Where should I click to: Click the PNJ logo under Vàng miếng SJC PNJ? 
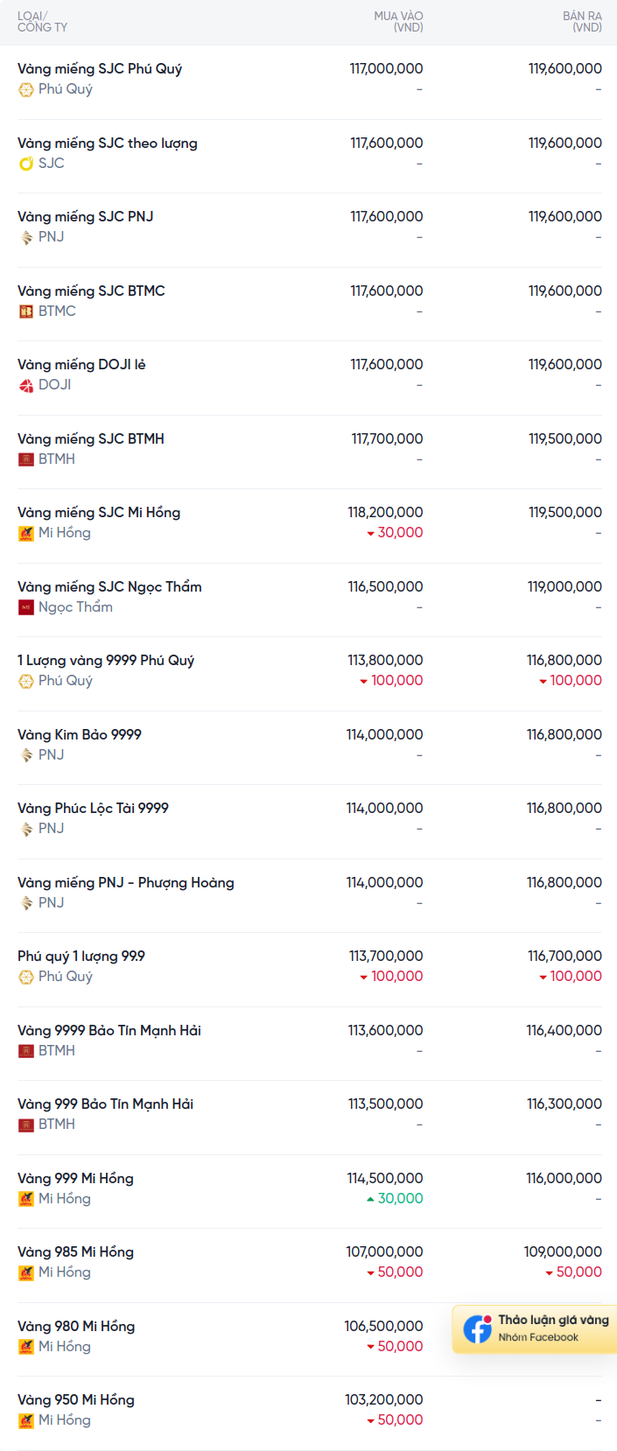[26, 237]
